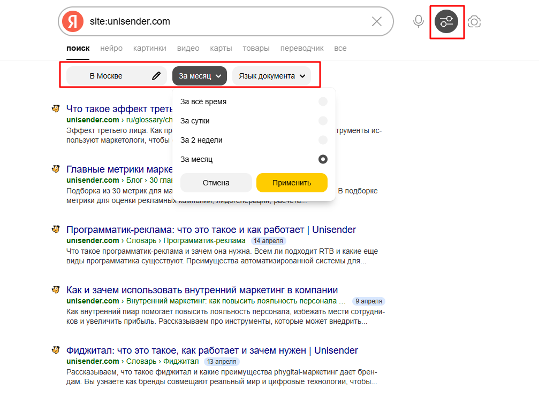Clear the search query with X icon

tap(377, 21)
